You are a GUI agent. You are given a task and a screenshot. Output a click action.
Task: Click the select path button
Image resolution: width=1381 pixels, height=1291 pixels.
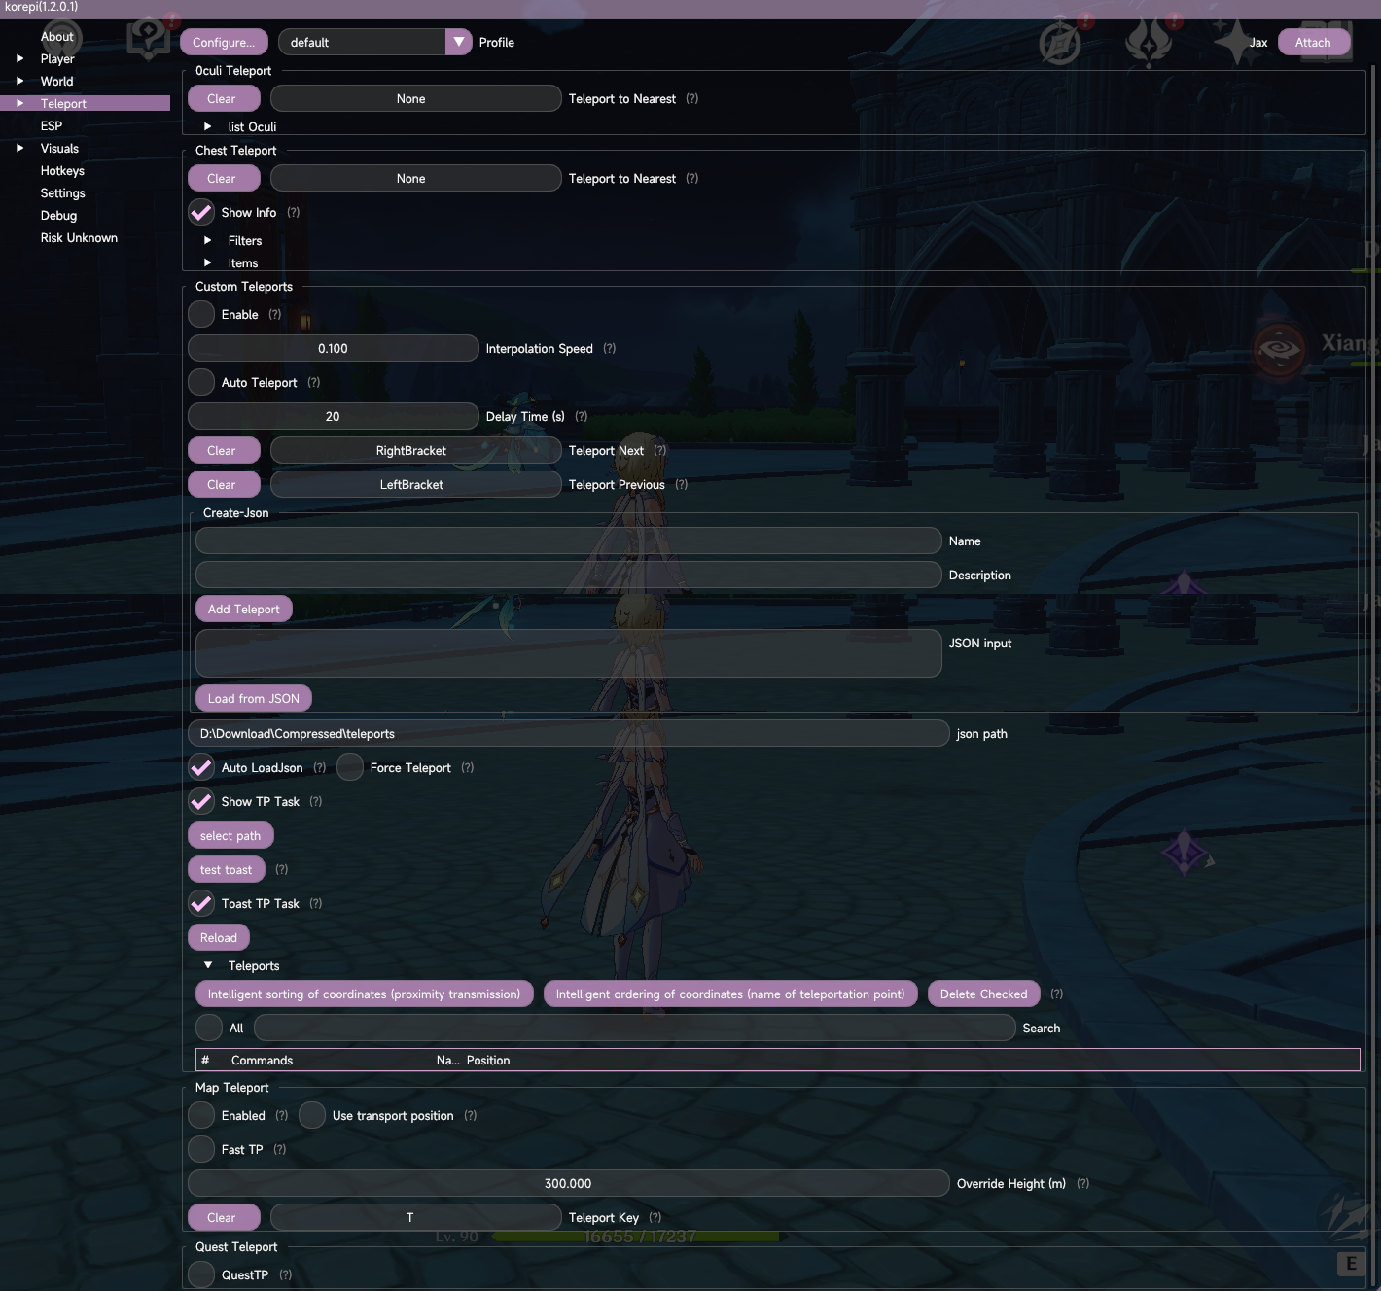230,835
